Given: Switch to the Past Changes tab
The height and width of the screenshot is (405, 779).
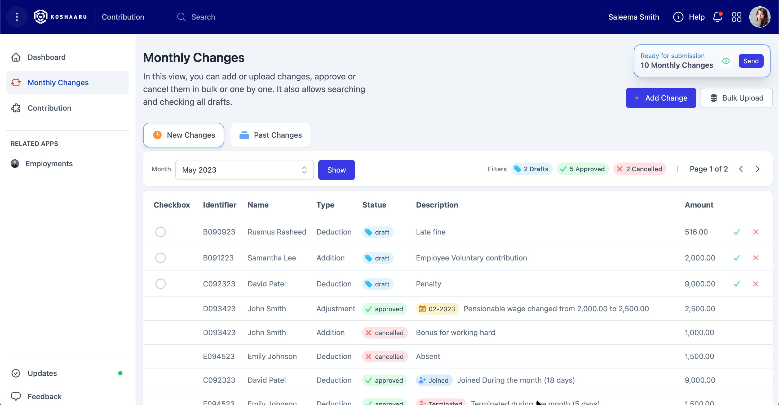Looking at the screenshot, I should 270,135.
